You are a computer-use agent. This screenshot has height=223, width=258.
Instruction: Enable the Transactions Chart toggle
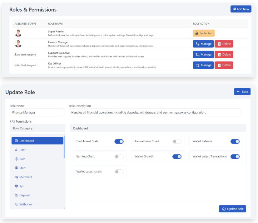click(177, 141)
